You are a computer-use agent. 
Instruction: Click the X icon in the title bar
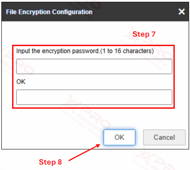[x=181, y=12]
